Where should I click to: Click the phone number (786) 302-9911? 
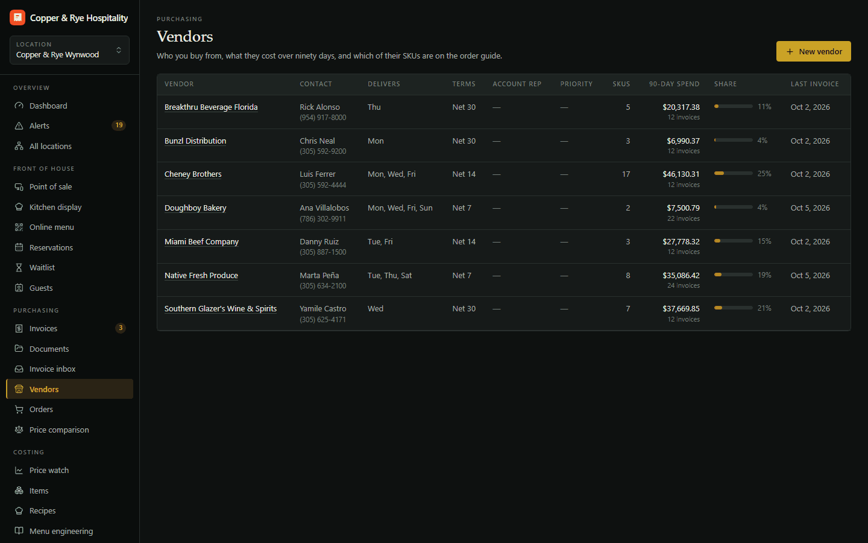(322, 219)
